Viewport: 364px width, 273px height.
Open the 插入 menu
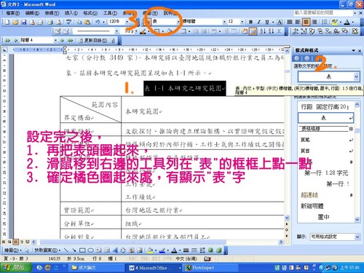[71, 13]
